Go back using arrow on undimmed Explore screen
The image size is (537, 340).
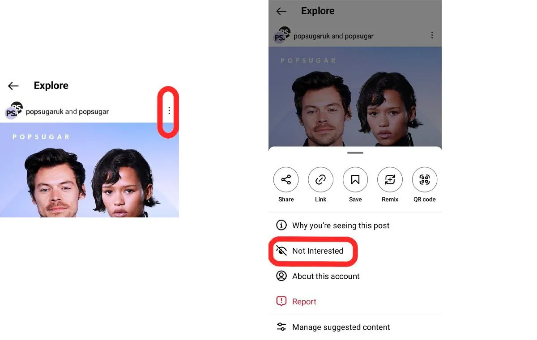tap(13, 86)
